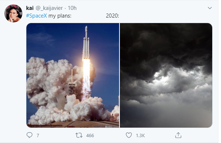Click the retweet count 466
The height and width of the screenshot is (143, 221).
(90, 136)
